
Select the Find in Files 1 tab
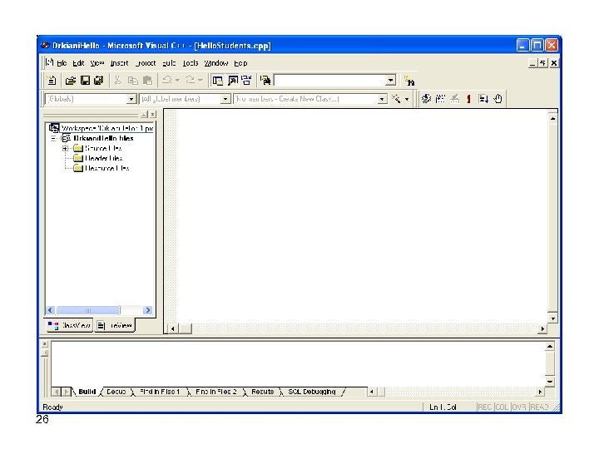click(160, 392)
